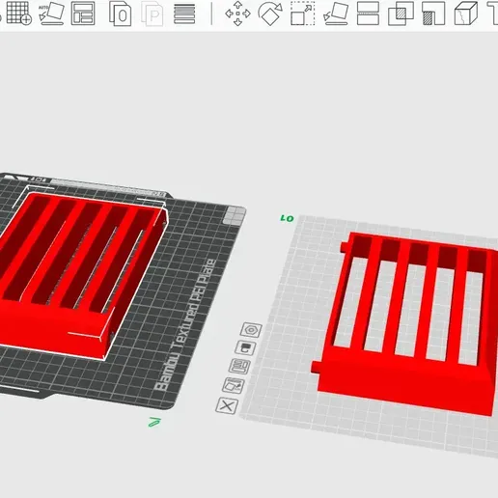Click the filament spool icon beside second plate

point(245,348)
